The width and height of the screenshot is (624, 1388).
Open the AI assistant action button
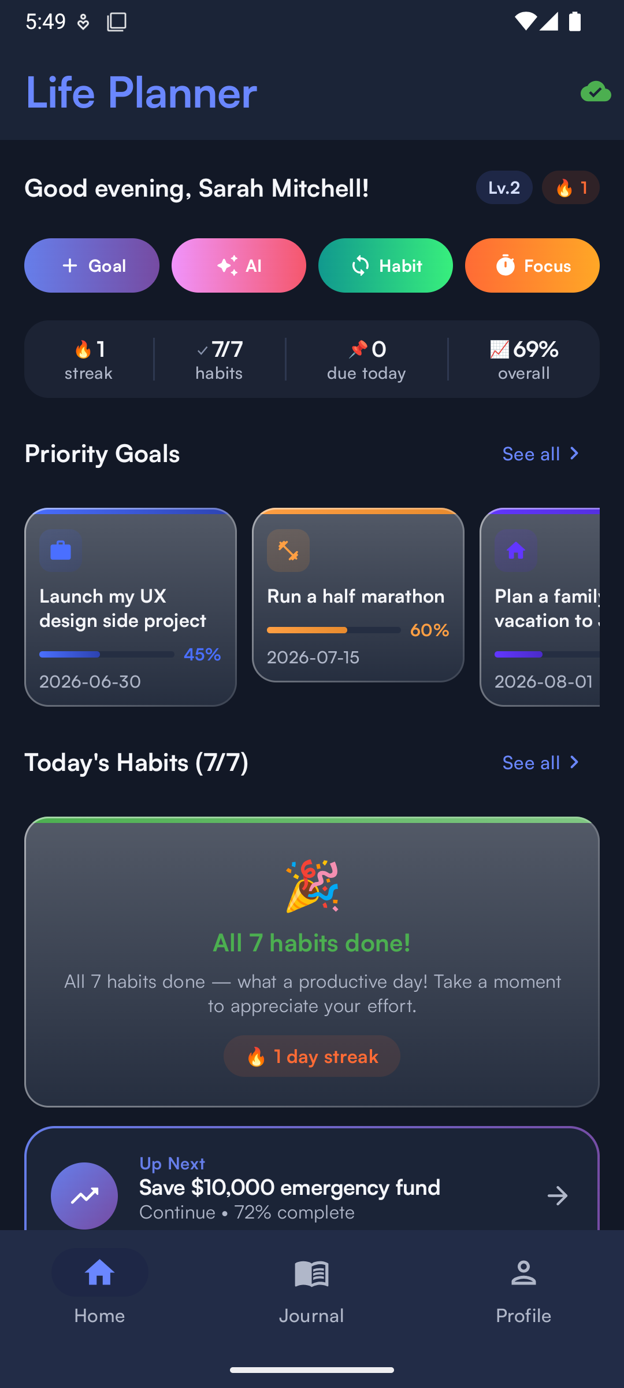pos(239,265)
